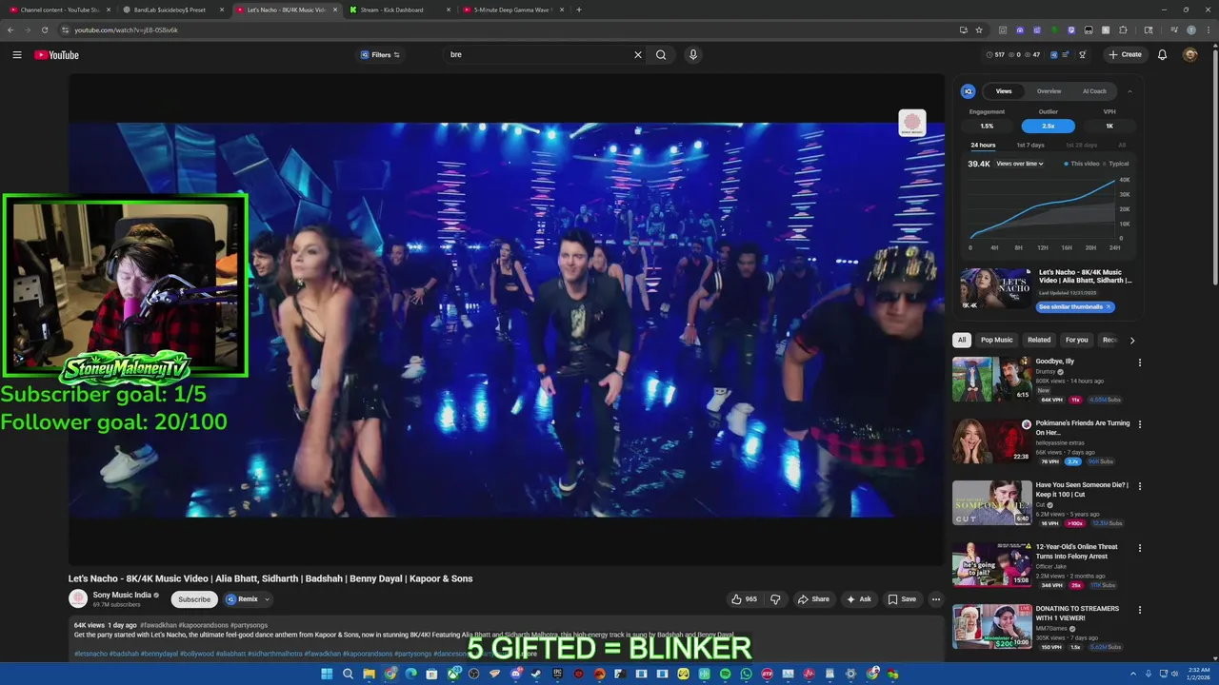
Task: Open more options for Goodbye, Illy video
Action: tap(1139, 362)
